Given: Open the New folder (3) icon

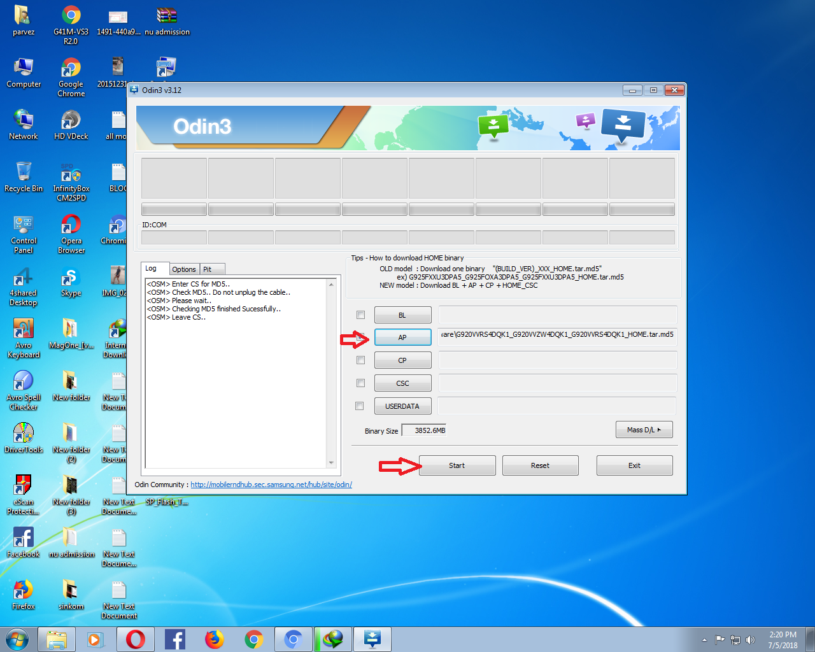Looking at the screenshot, I should click(x=71, y=495).
